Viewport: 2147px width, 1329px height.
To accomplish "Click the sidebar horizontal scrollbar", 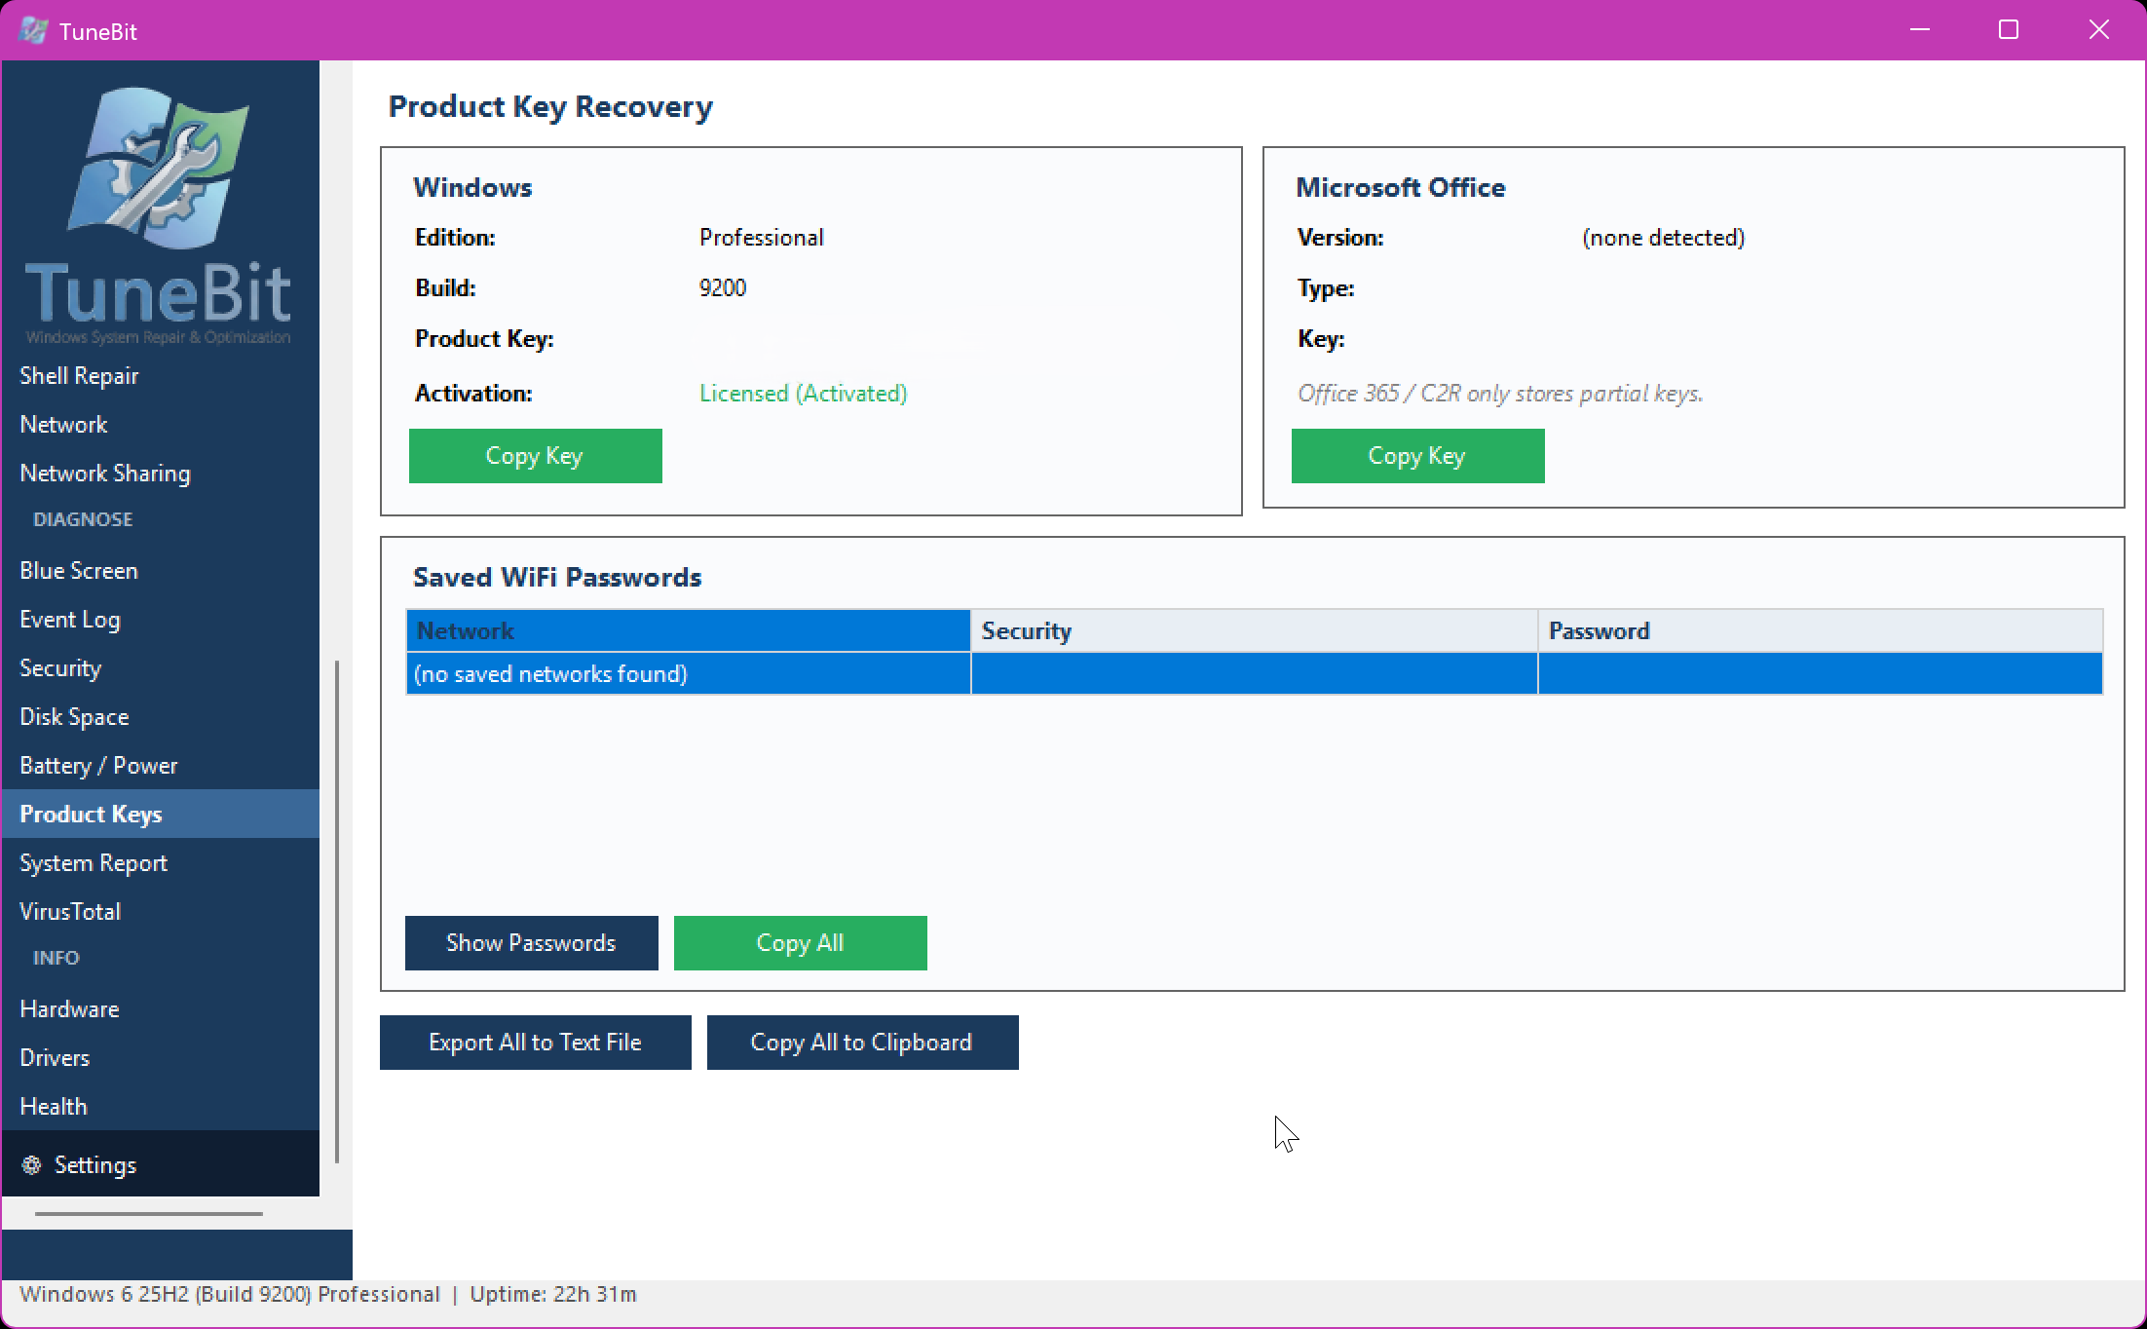I will (149, 1214).
